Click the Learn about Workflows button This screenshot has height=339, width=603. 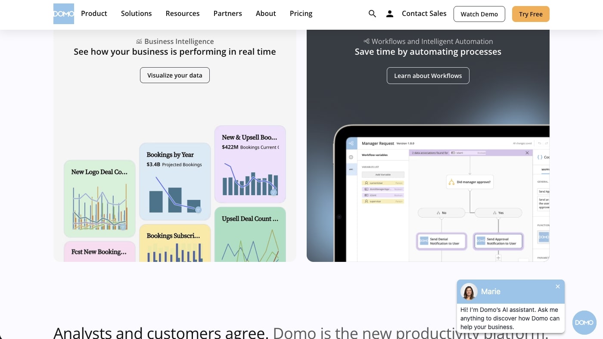pos(428,75)
